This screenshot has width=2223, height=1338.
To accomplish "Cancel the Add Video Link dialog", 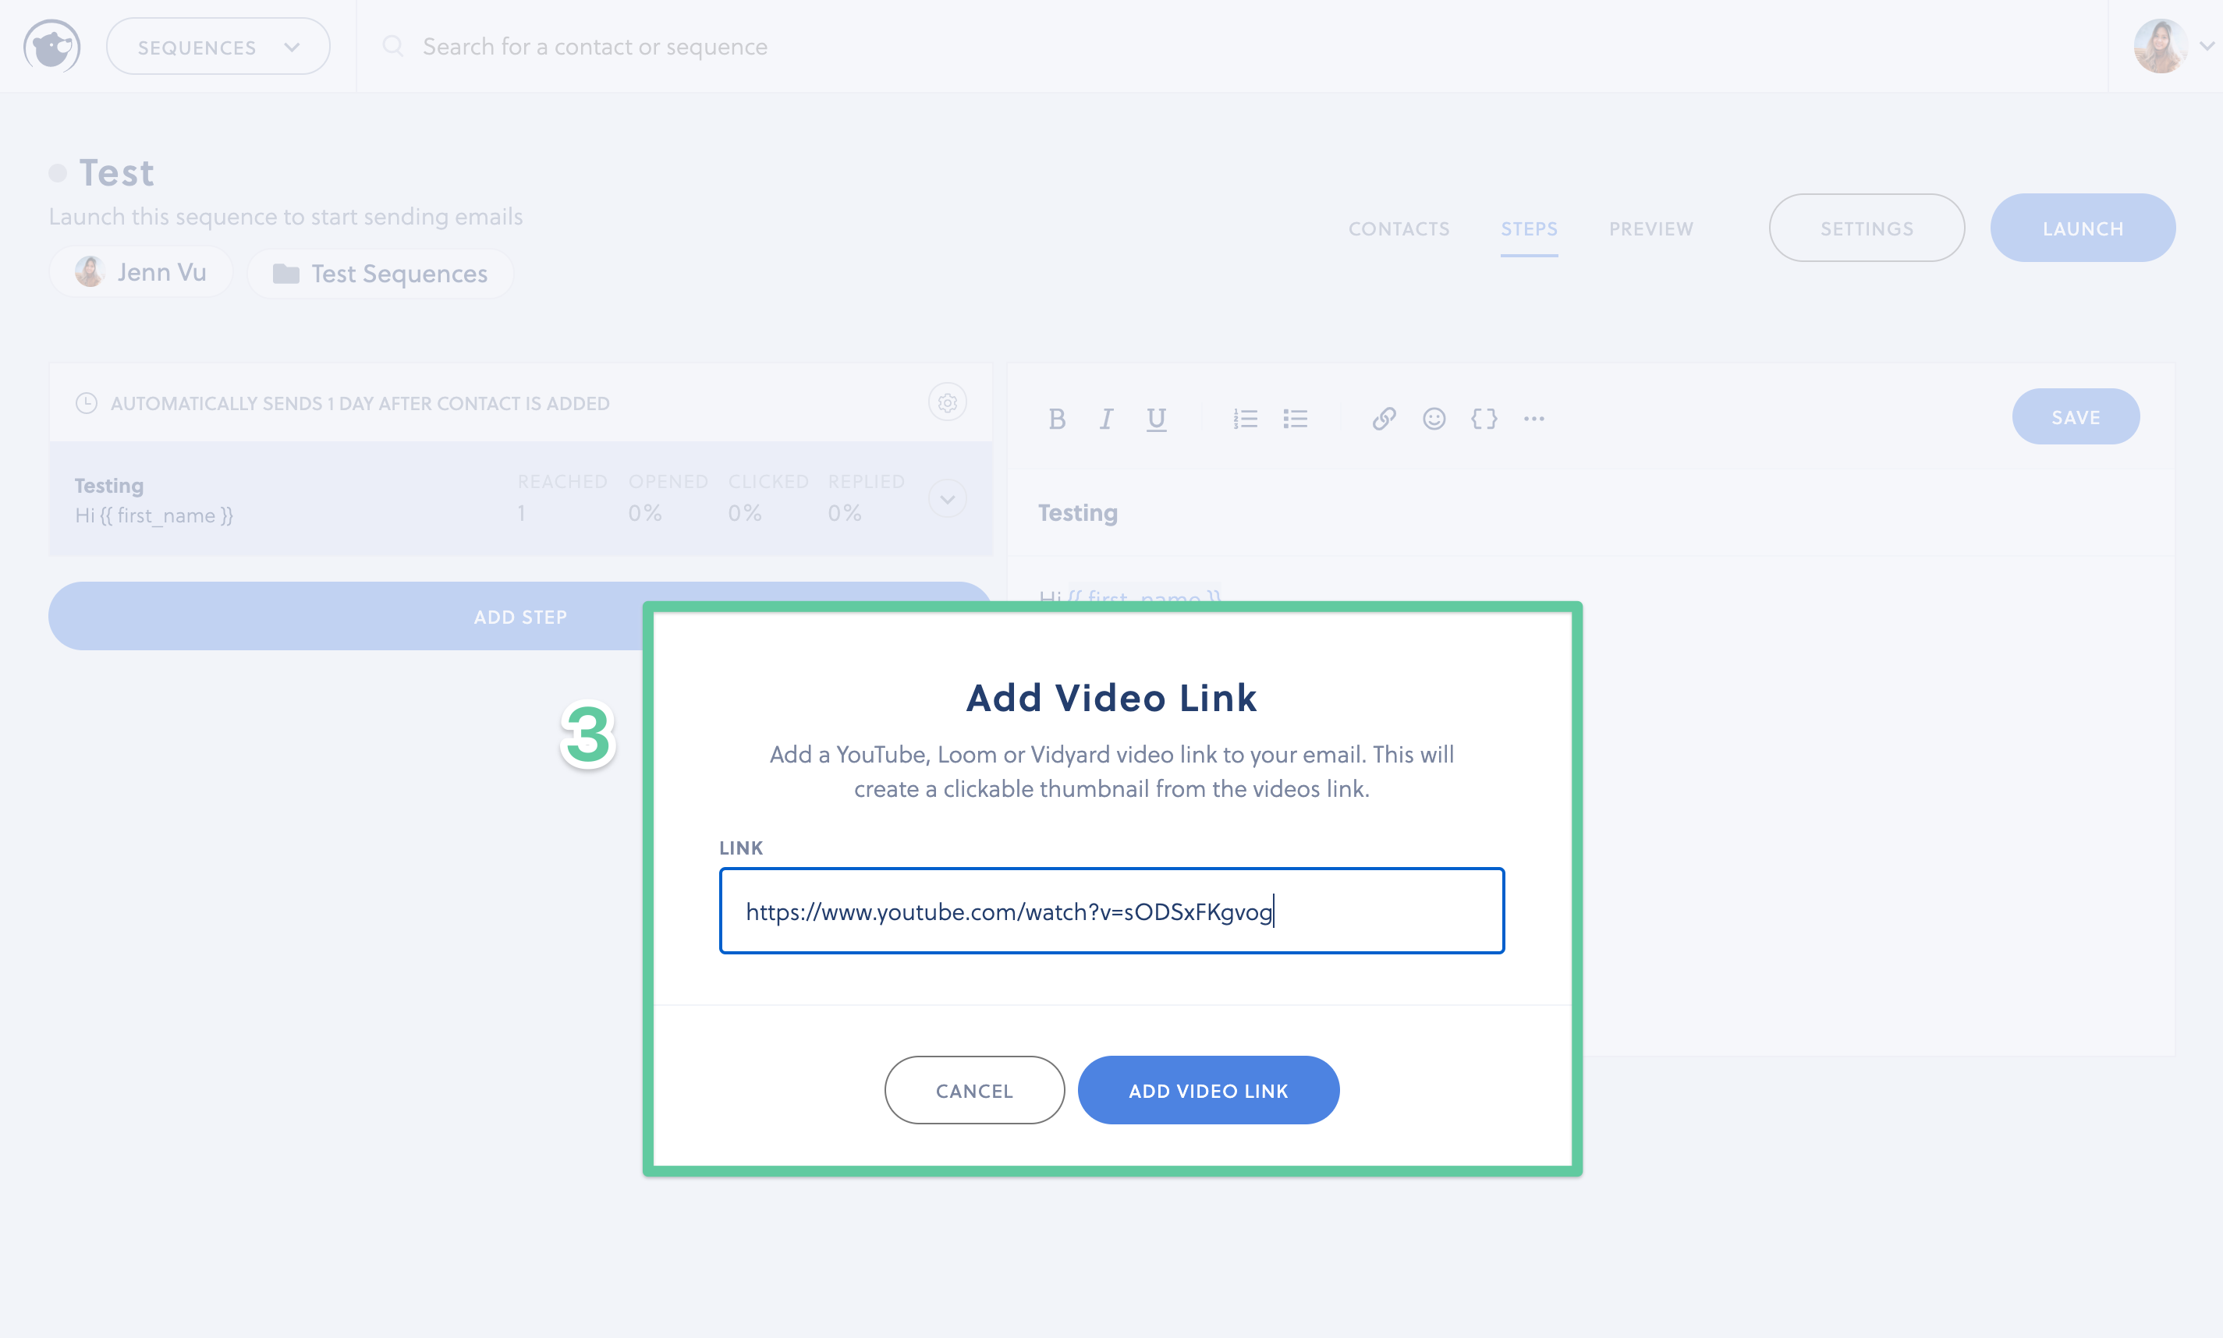I will [x=974, y=1090].
